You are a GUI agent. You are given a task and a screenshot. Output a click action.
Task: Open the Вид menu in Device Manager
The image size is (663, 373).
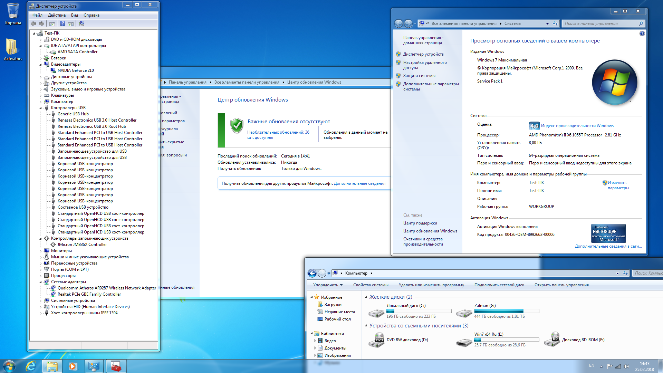coord(75,15)
